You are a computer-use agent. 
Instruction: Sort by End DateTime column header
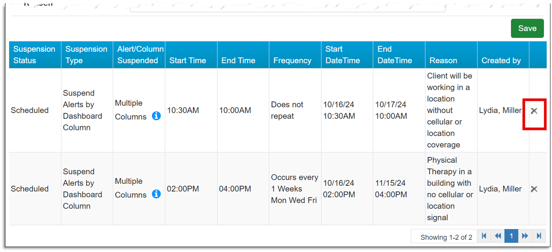click(394, 55)
